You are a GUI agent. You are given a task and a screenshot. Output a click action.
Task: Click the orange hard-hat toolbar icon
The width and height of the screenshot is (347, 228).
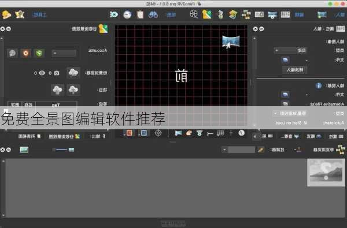(x=6, y=14)
